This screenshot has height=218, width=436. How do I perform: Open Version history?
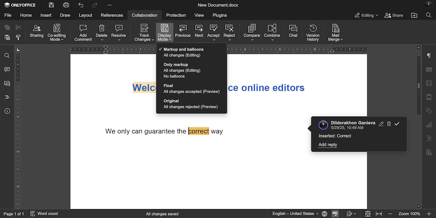(x=313, y=32)
